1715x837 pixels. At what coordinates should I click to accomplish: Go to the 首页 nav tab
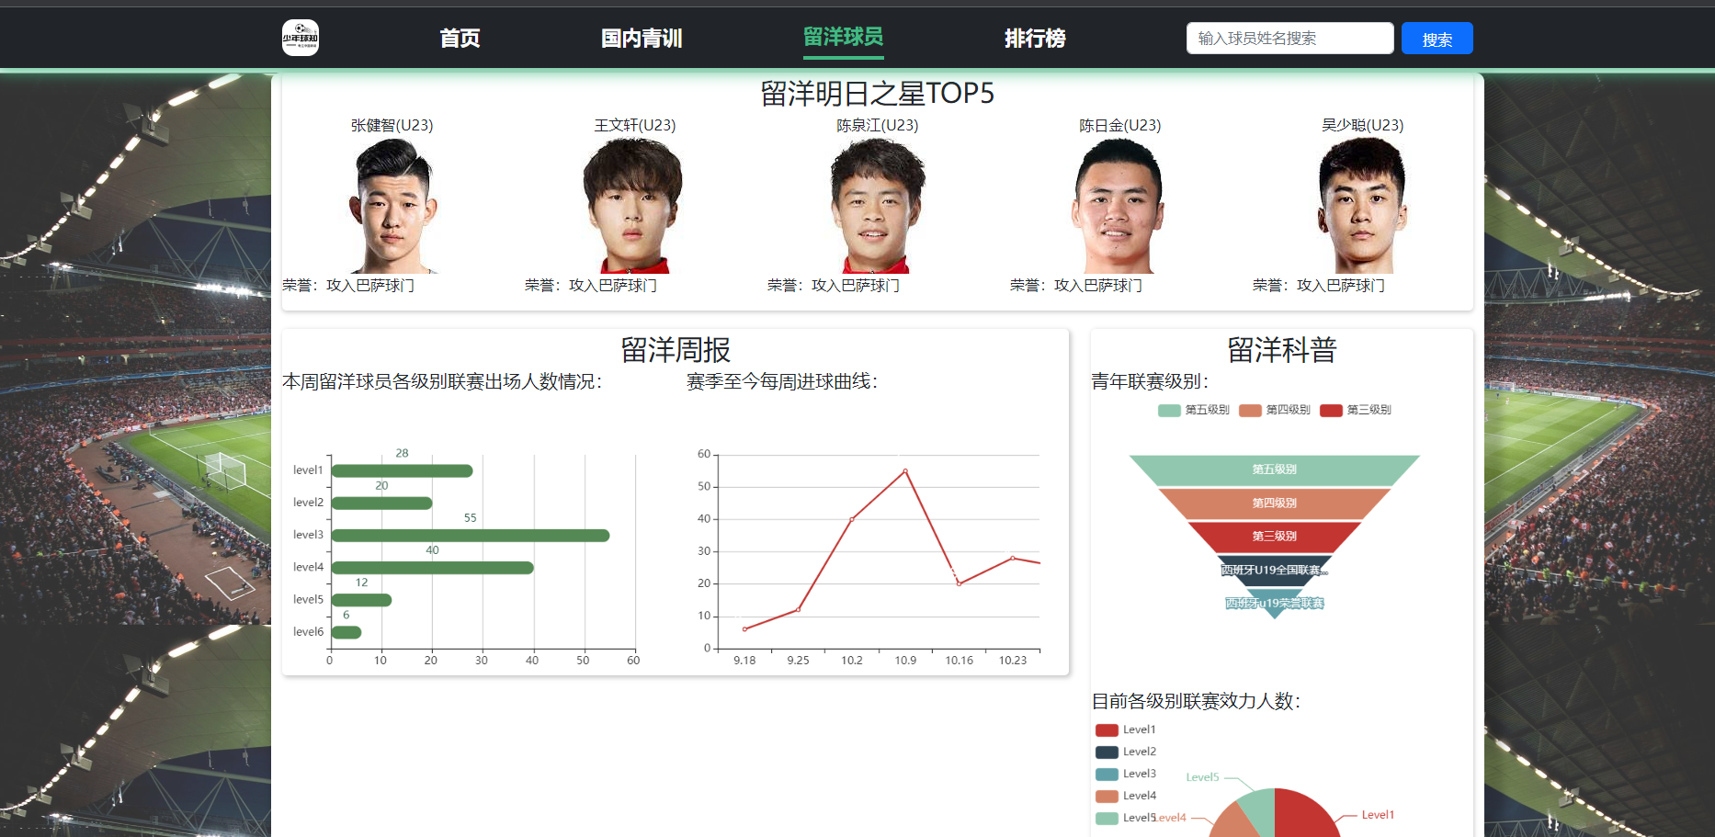click(460, 39)
